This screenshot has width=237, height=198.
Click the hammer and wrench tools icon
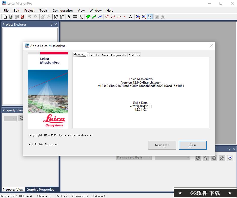coord(222,158)
